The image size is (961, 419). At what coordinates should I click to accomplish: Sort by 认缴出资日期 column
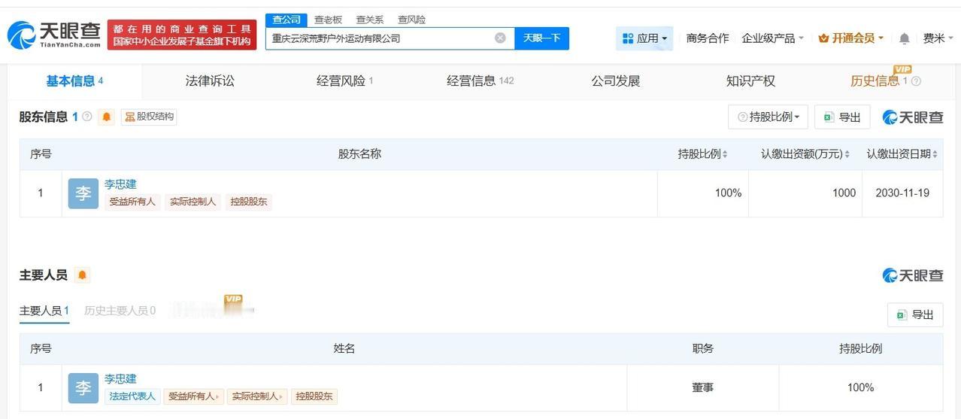point(935,154)
